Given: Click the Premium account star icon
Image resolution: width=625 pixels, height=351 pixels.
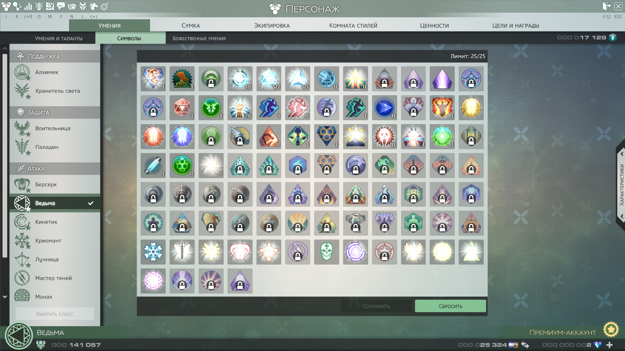Looking at the screenshot, I should [x=611, y=330].
